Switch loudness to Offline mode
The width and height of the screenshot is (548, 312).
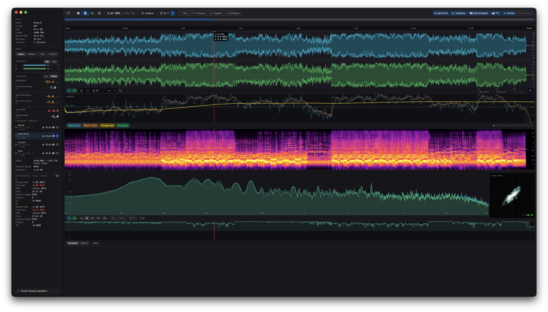(54, 76)
